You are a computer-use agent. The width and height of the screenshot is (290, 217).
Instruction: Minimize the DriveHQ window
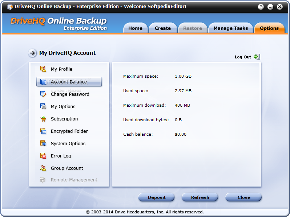(x=270, y=7)
